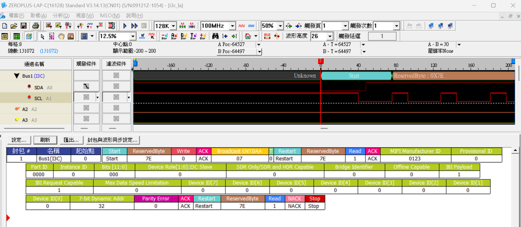Click the 刷新 refresh button

click(45, 140)
